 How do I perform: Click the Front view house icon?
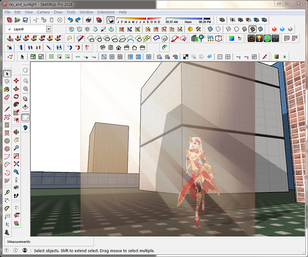[118, 48]
